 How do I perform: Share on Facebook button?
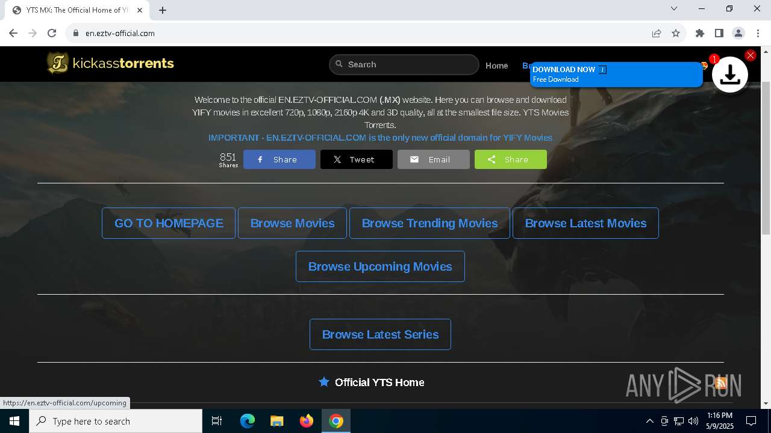(279, 159)
